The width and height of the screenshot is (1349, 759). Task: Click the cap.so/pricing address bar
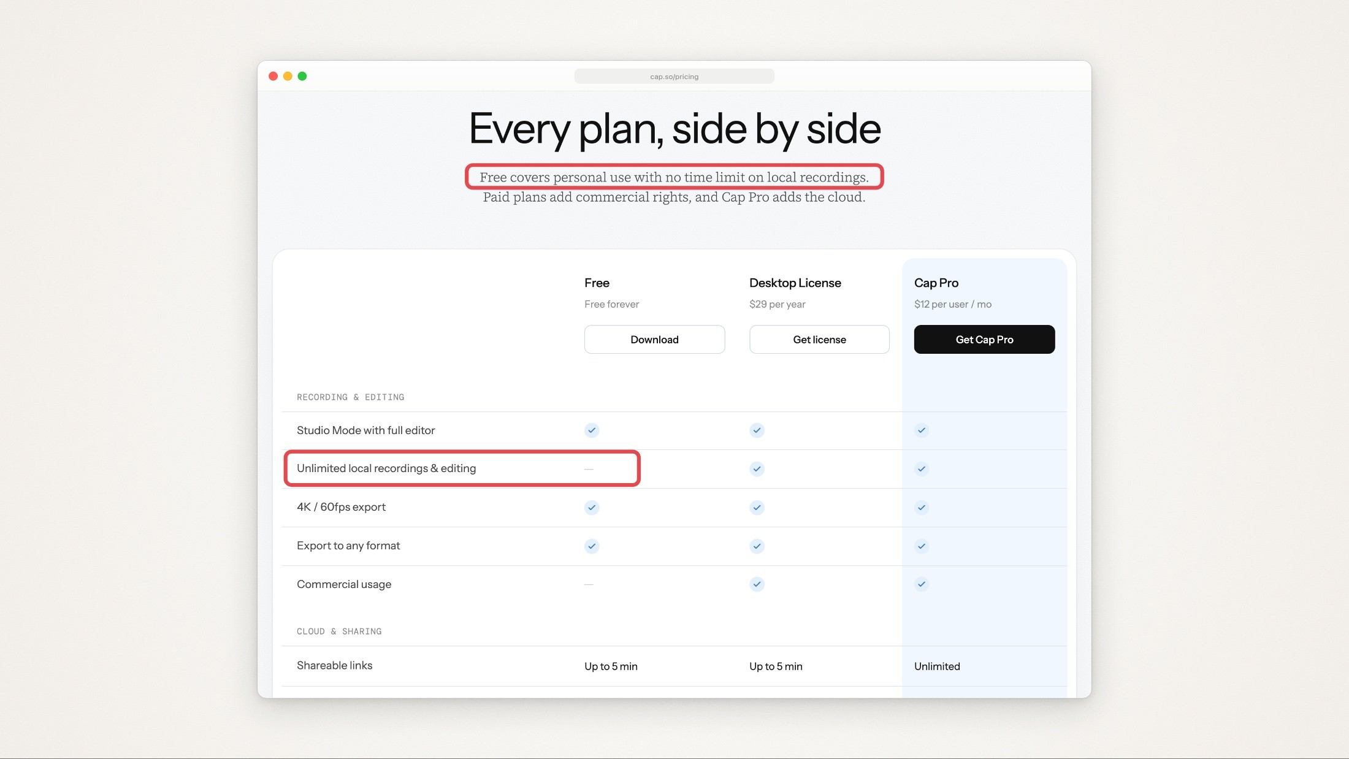pyautogui.click(x=674, y=77)
